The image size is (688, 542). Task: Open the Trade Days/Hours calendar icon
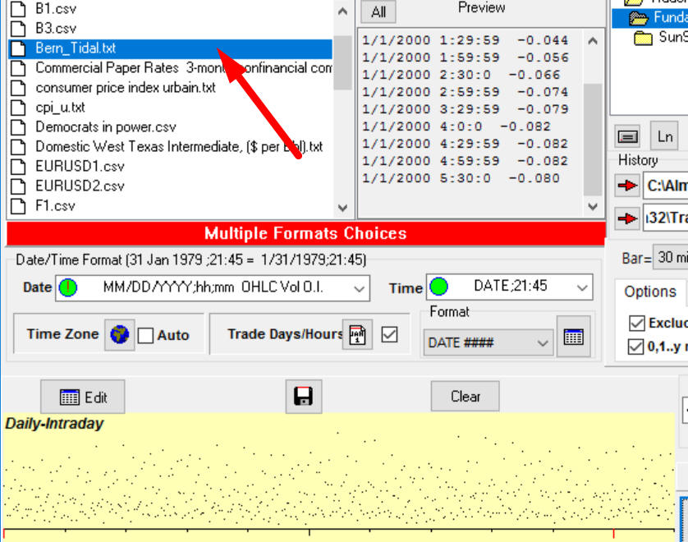coord(357,334)
